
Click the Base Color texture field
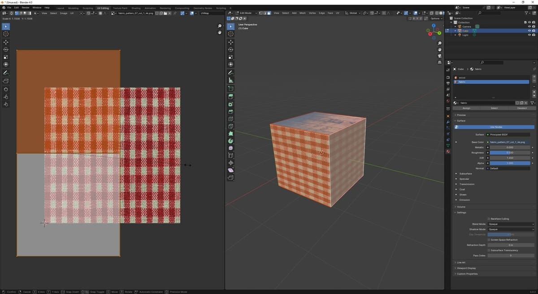coord(510,142)
